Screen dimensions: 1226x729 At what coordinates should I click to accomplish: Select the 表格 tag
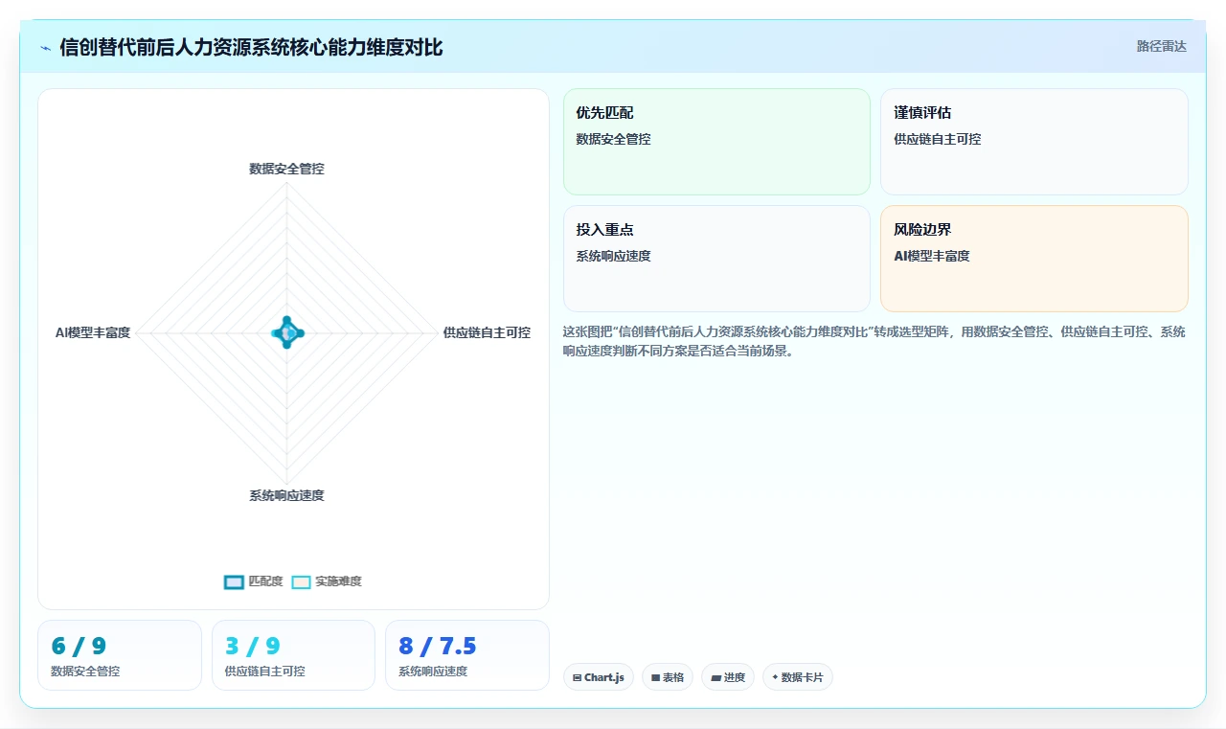668,677
